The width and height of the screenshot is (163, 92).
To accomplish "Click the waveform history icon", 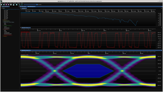I will (x=14, y=5).
